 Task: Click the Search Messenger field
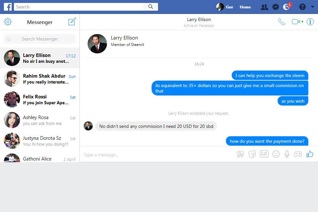(x=40, y=39)
